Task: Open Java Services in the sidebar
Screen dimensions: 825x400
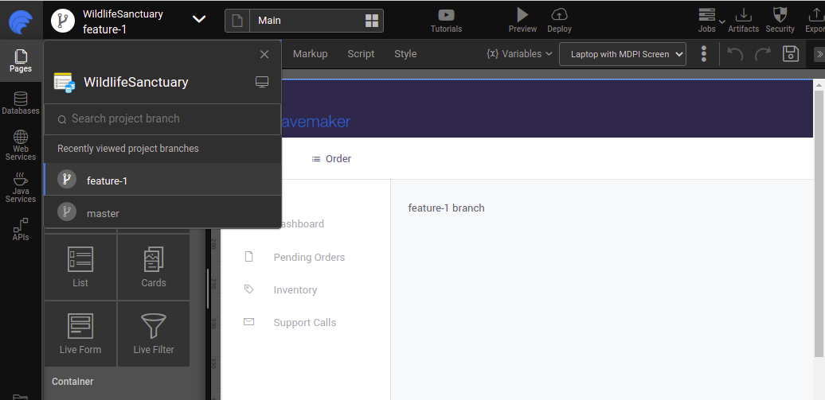Action: point(21,188)
